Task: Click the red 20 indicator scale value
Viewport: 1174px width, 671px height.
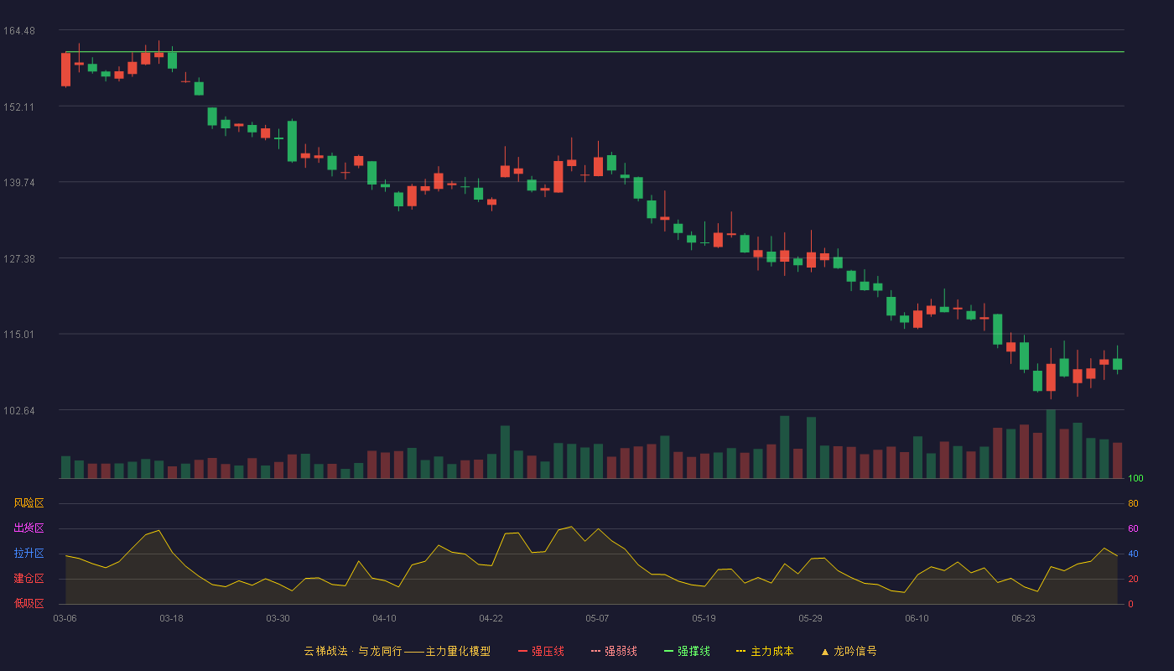Action: pyautogui.click(x=1133, y=579)
